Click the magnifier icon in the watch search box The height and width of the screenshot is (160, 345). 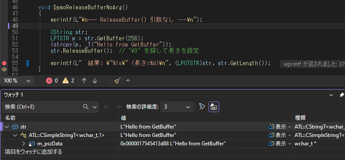[x=86, y=107]
